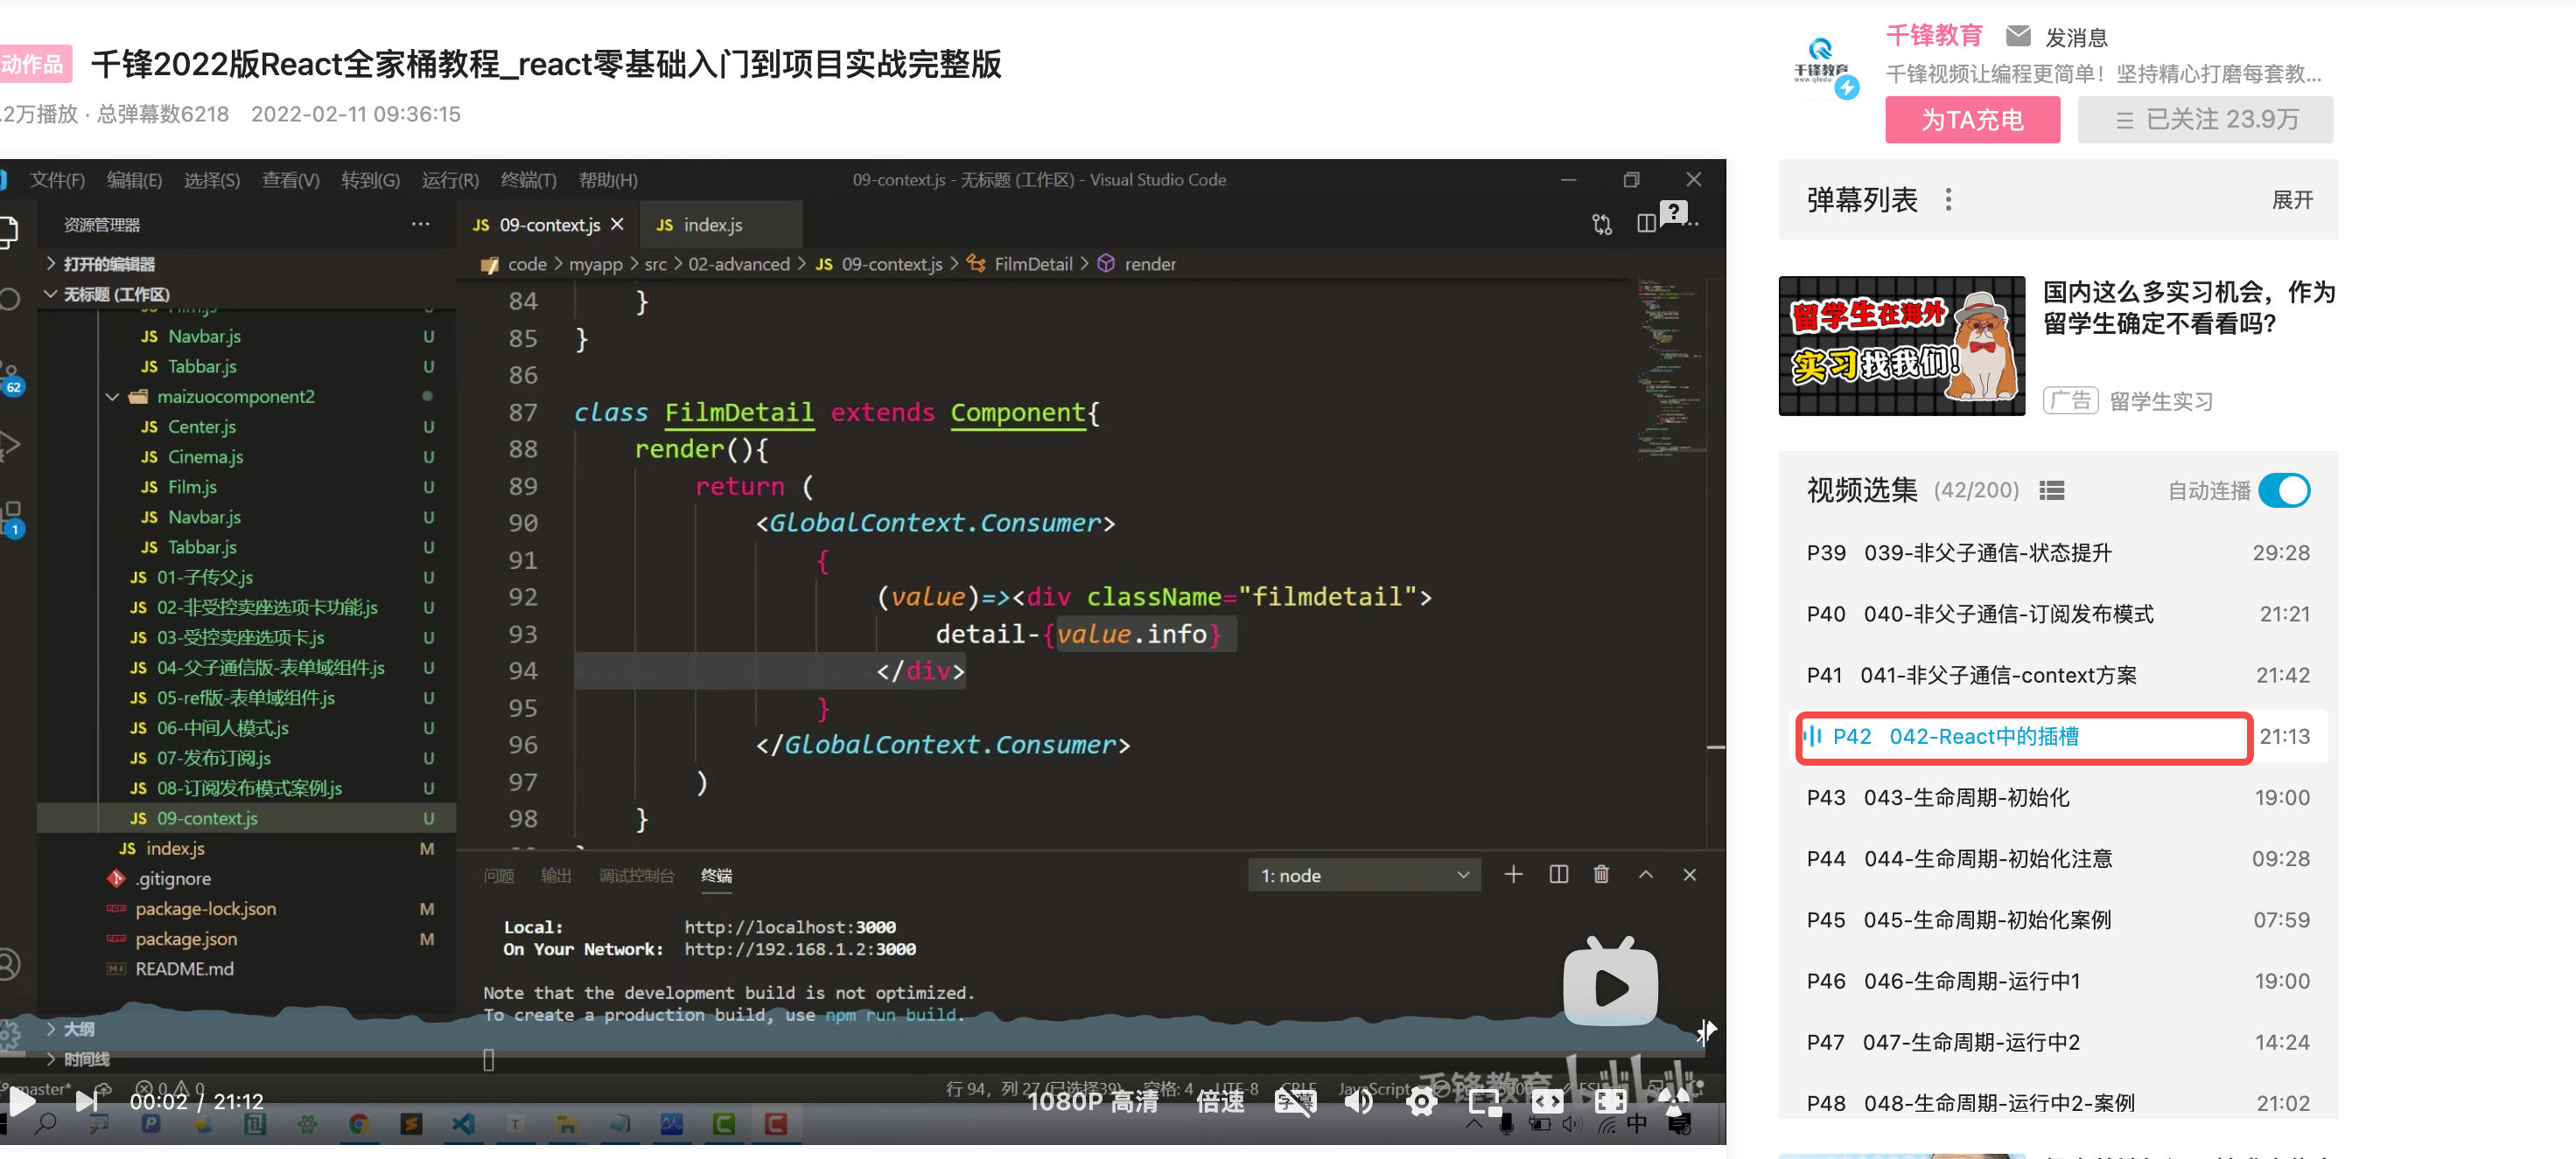The image size is (2576, 1159).
Task: Open the 千锋教育 uploader profile link
Action: 1934,36
